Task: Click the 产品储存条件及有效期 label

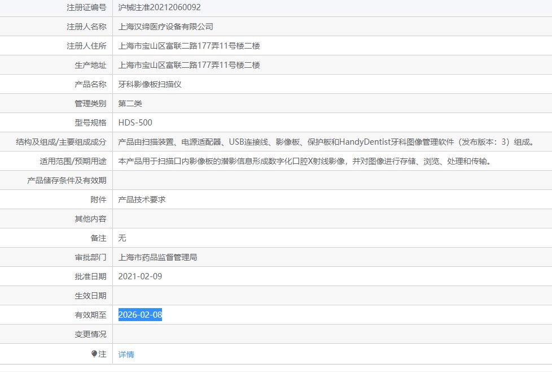Action: [67, 180]
